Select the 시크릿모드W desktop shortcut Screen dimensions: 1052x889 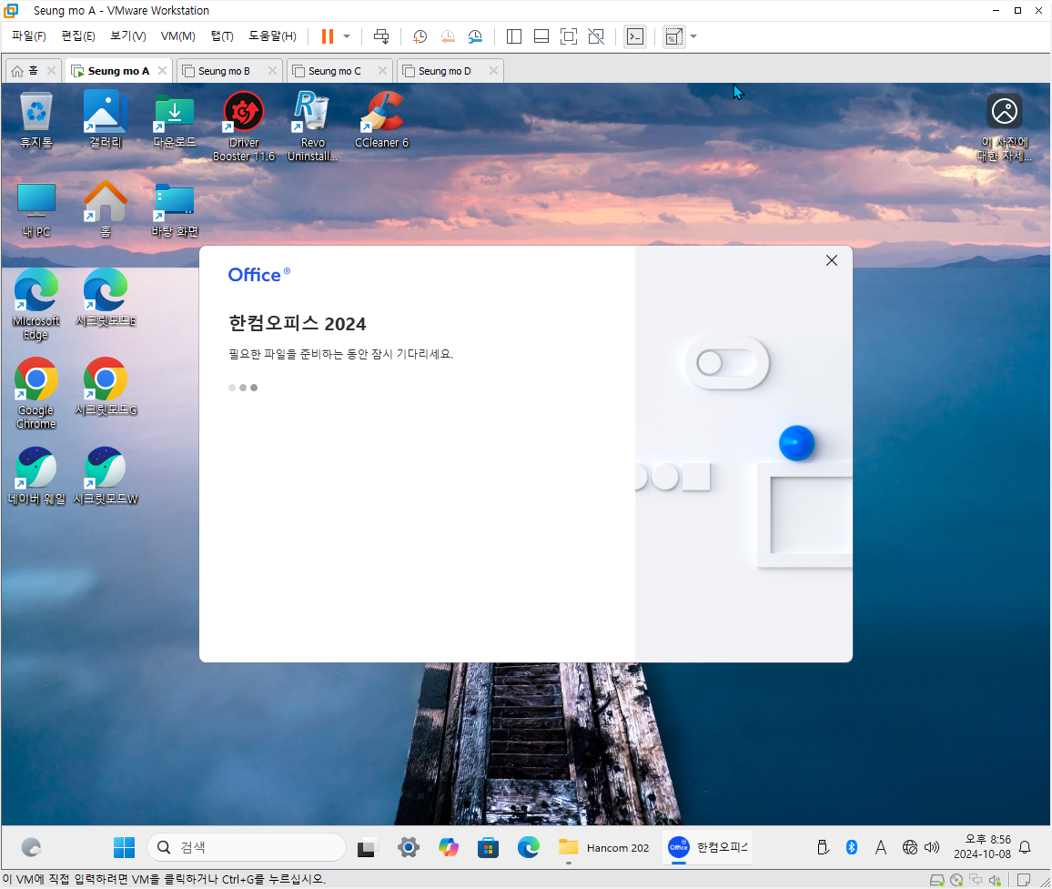click(x=106, y=477)
